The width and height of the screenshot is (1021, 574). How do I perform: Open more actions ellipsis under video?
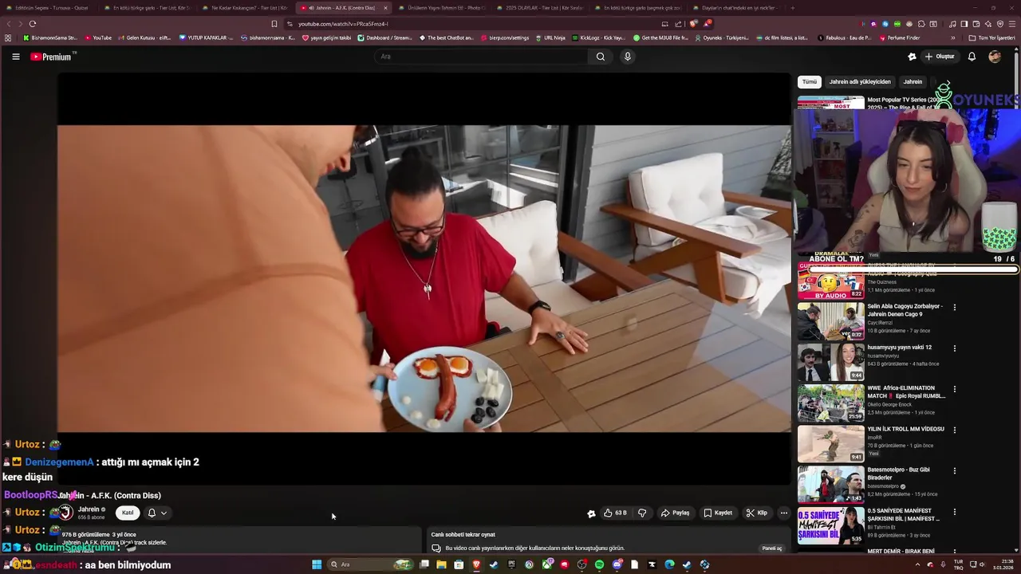pos(784,513)
